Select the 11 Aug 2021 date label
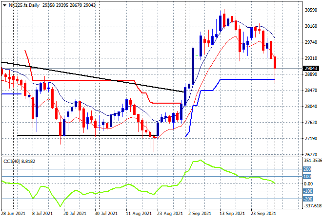The image size is (322, 219). pyautogui.click(x=139, y=214)
